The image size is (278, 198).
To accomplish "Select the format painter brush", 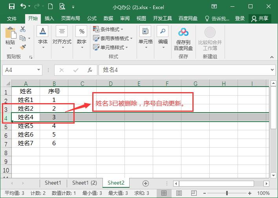I will coord(23,47).
